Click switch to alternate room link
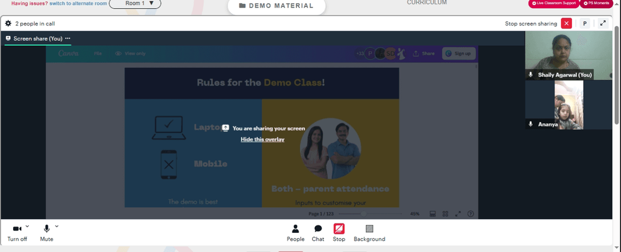621x252 pixels. coord(78,4)
